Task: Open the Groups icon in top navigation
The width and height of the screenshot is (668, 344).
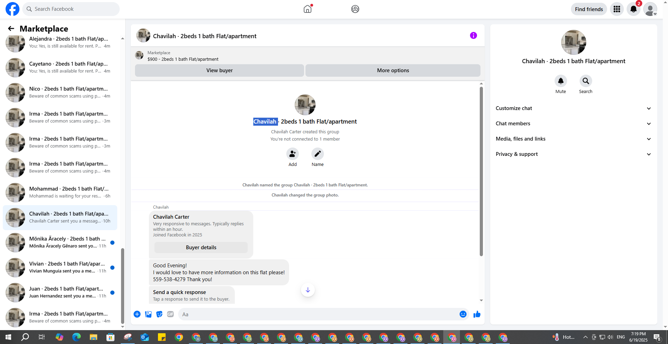Action: [x=355, y=9]
